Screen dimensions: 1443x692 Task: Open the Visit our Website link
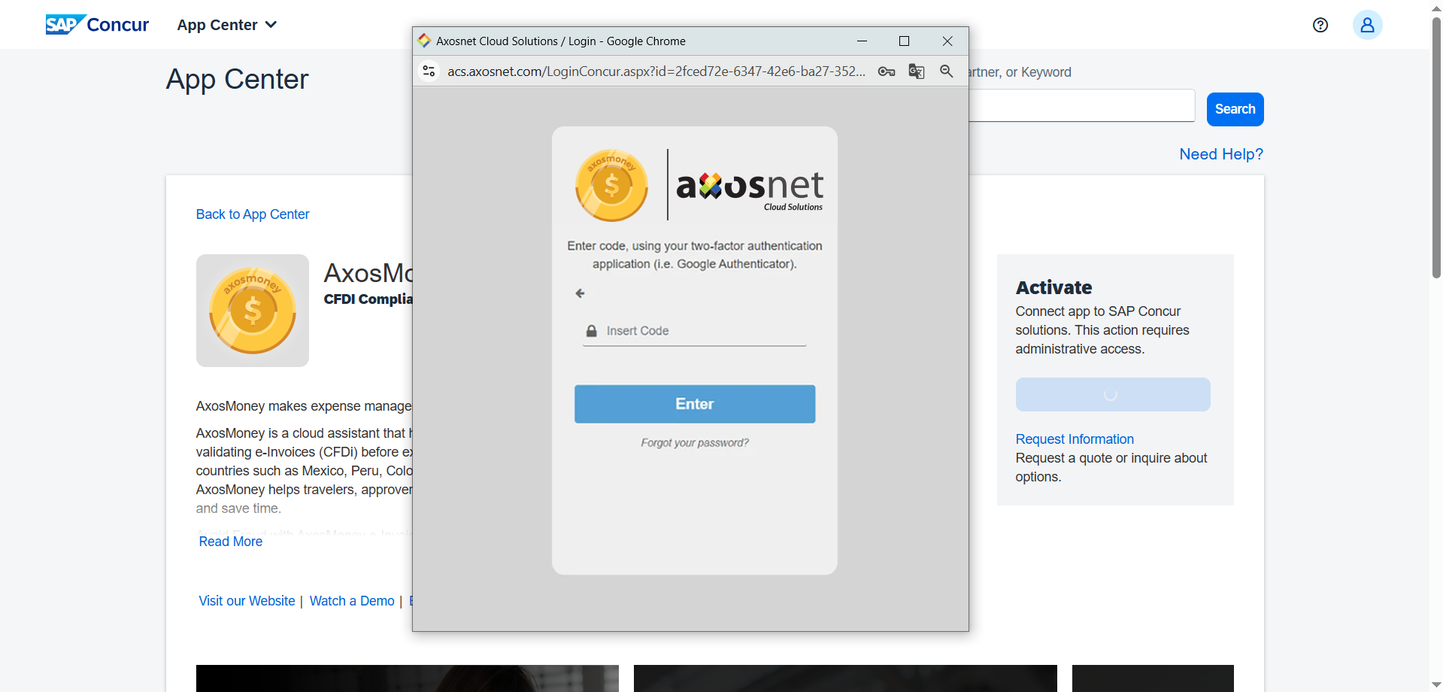[x=247, y=601]
